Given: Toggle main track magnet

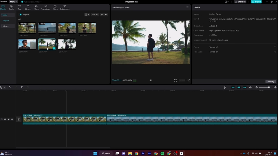Looking at the screenshot, I should tap(233, 87).
